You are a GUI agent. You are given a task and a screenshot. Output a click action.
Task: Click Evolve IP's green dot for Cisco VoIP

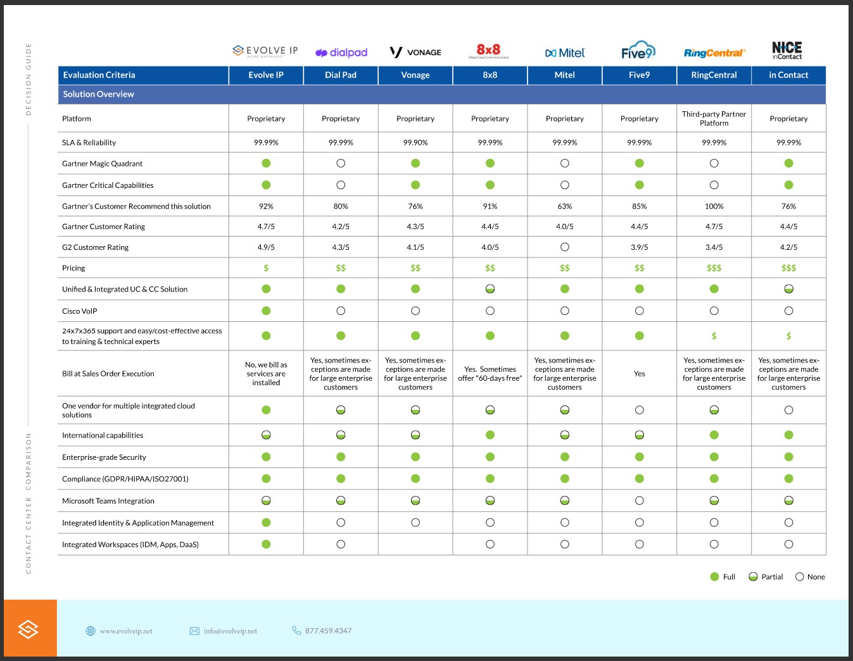tap(266, 311)
